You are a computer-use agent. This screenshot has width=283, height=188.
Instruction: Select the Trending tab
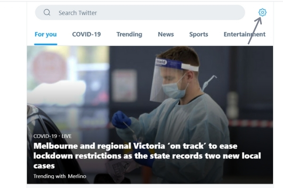click(129, 34)
